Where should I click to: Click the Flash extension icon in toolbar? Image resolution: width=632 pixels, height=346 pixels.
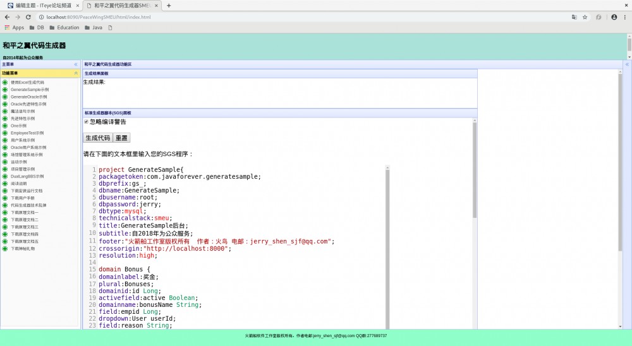(599, 17)
